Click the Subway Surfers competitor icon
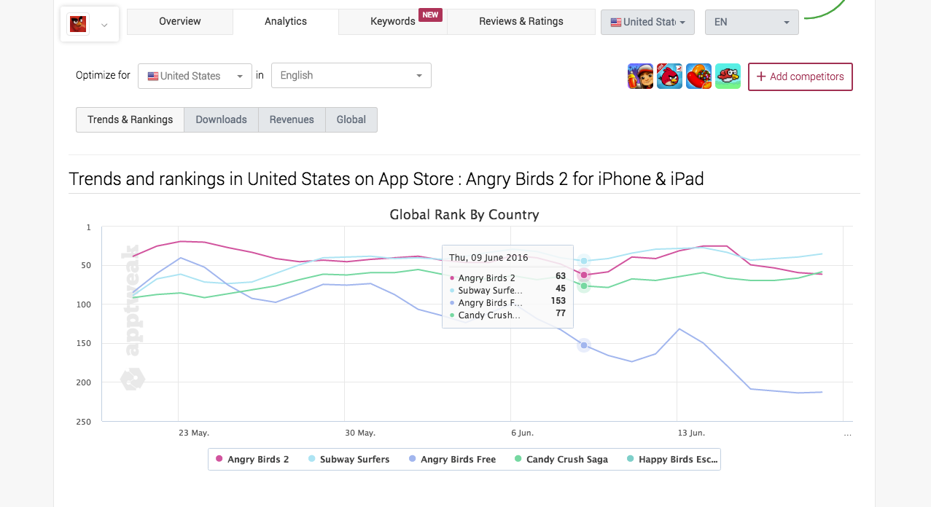Screen dimensions: 931x507 click(x=640, y=76)
